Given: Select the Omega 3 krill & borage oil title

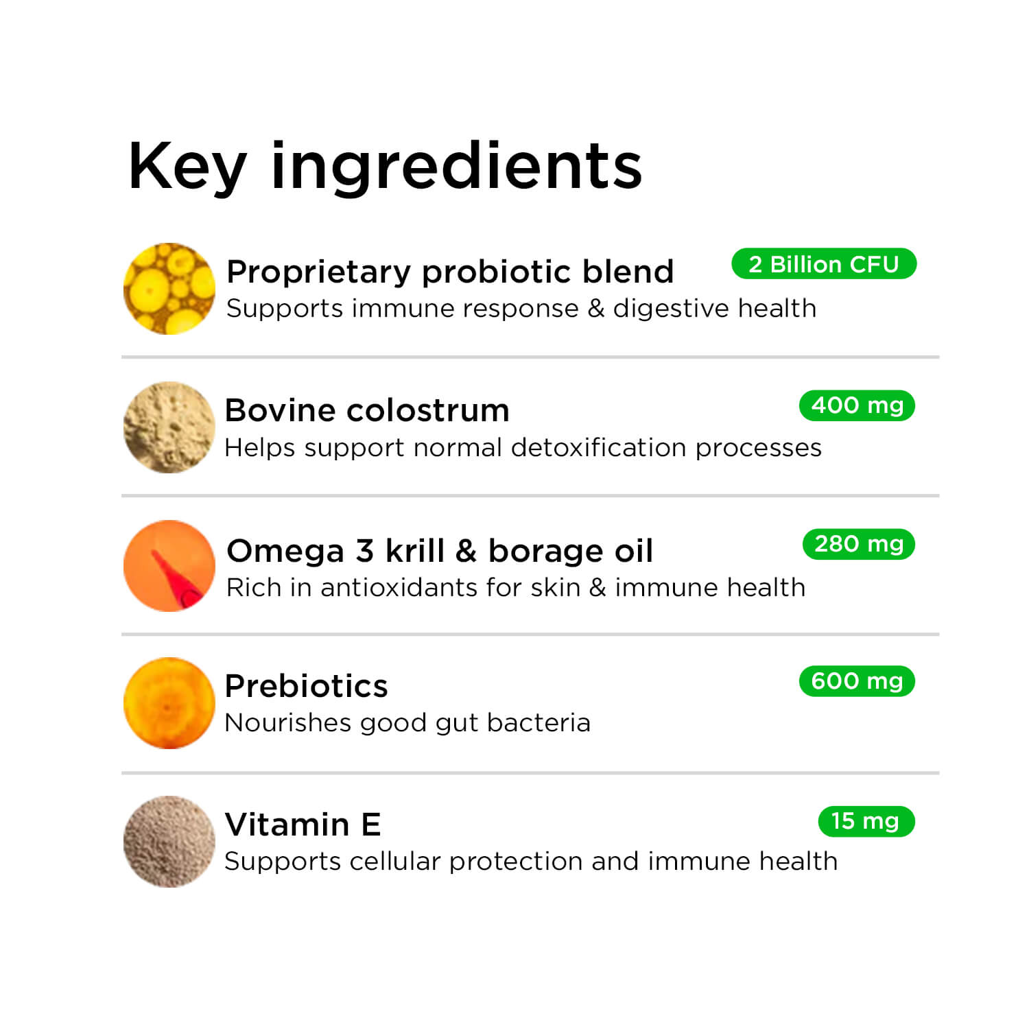Looking at the screenshot, I should pyautogui.click(x=440, y=550).
